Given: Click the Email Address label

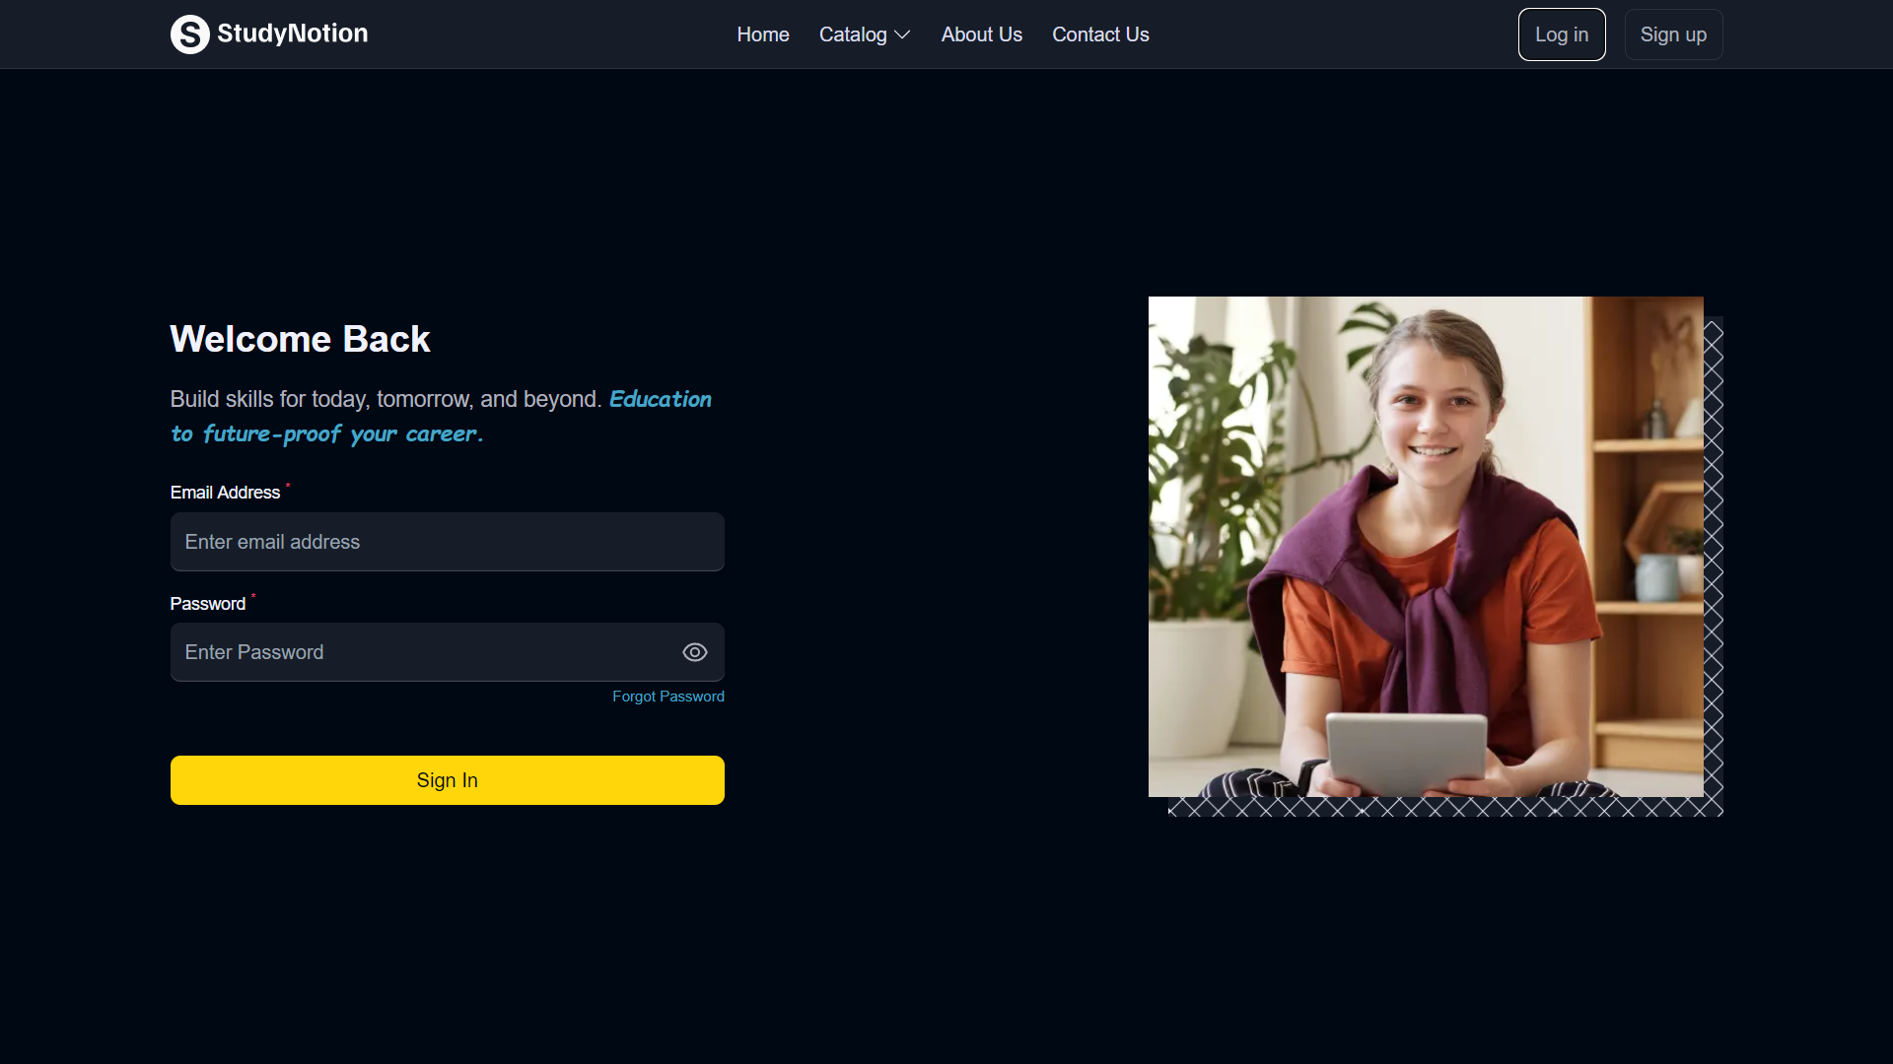Looking at the screenshot, I should pyautogui.click(x=225, y=492).
